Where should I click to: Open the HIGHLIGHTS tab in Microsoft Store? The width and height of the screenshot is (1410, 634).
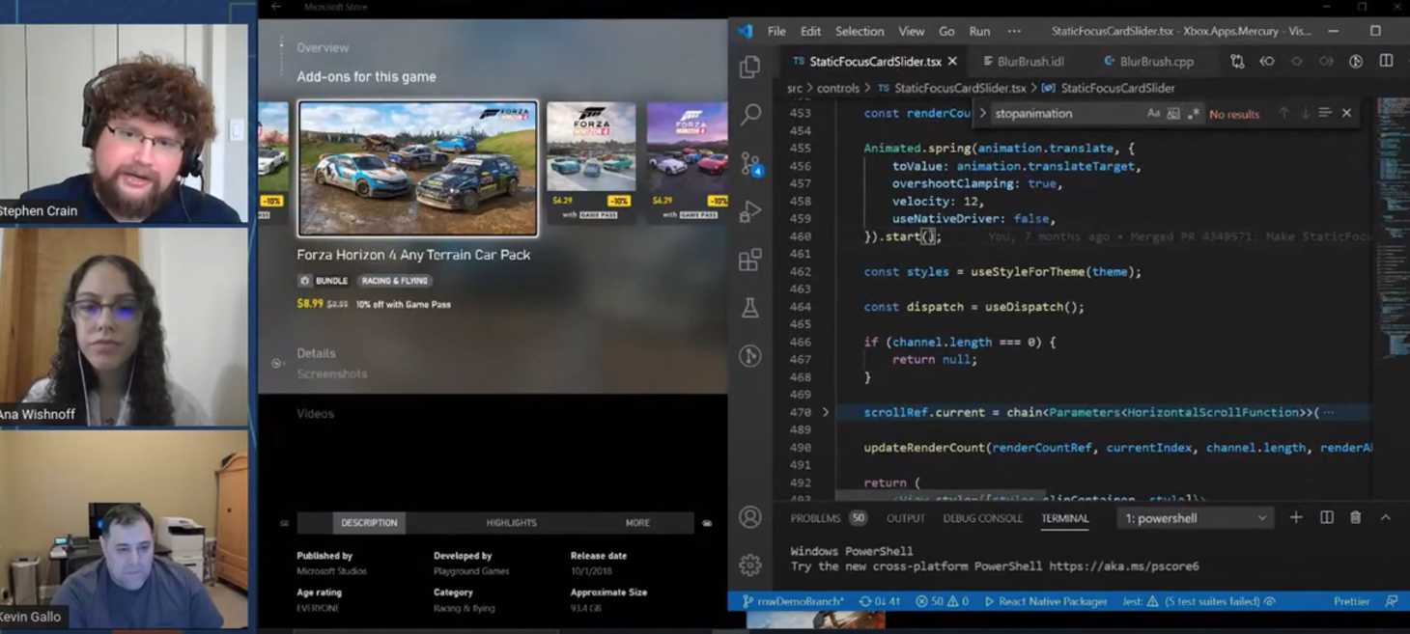[511, 523]
